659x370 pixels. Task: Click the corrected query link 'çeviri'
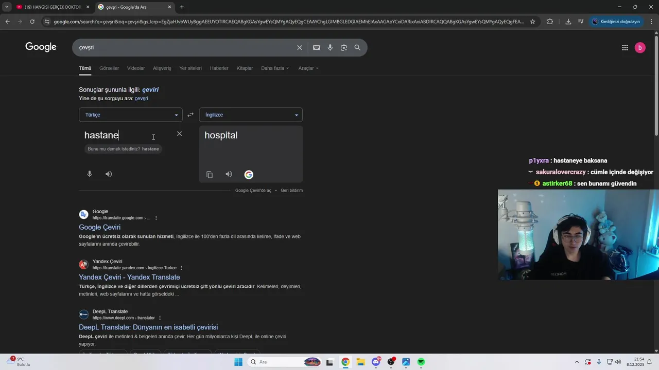(x=150, y=89)
